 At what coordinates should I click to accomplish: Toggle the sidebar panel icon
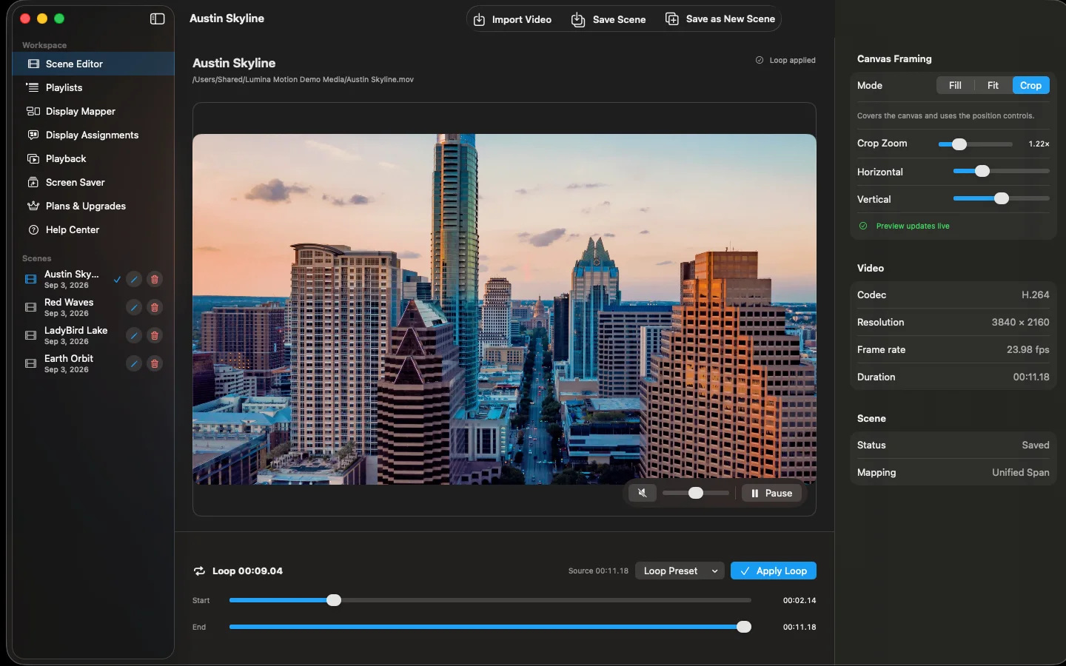pos(157,18)
